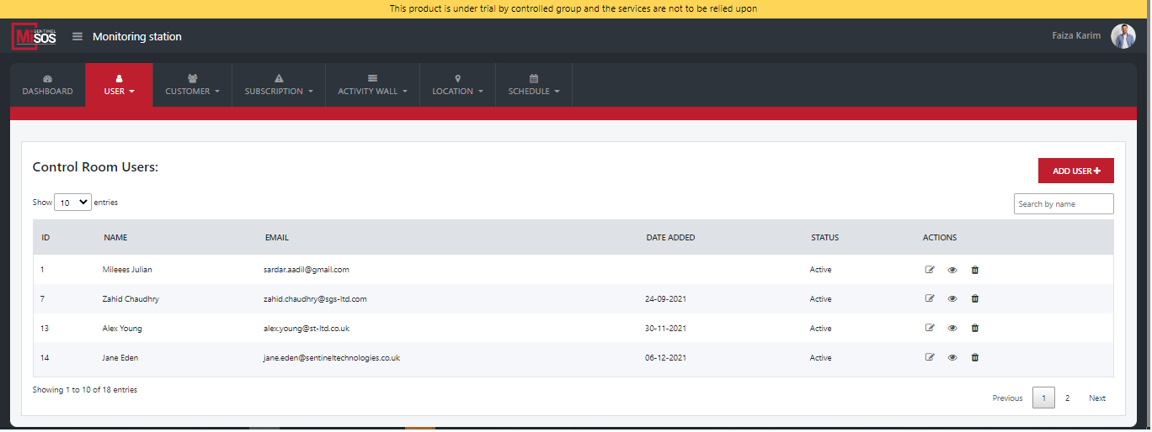Expand the Subscription menu dropdown
1152x432 pixels.
click(279, 86)
